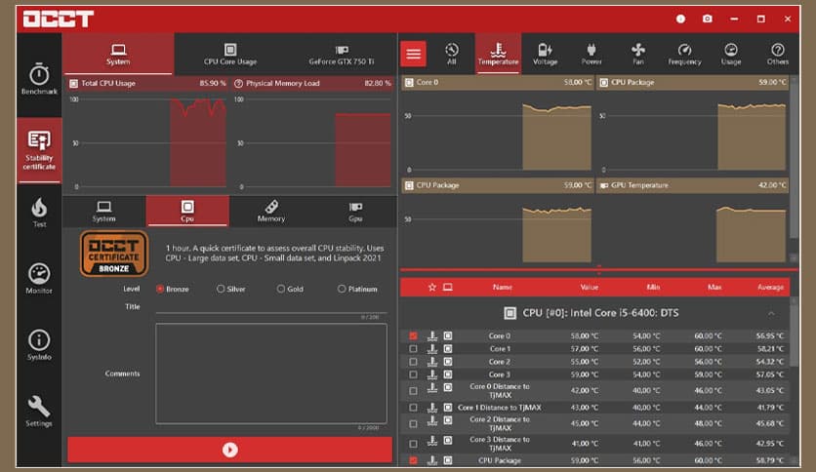
Task: Show Frequency sensors category
Action: [684, 54]
